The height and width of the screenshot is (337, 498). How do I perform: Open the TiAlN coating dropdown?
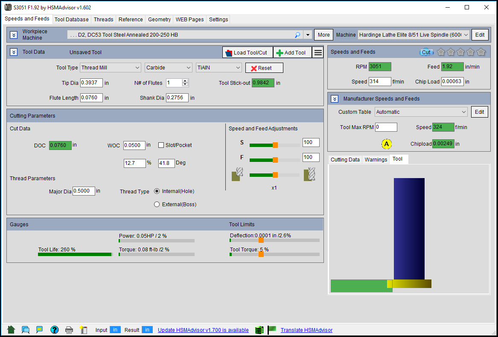pyautogui.click(x=219, y=68)
